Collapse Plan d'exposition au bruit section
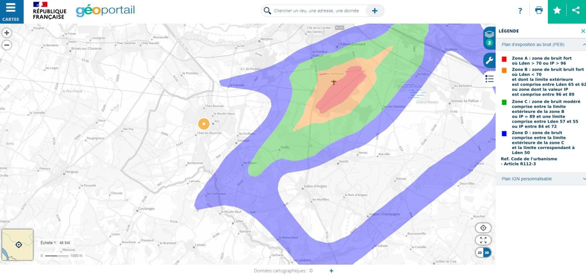Screen dimensions: 586x276 click(584, 45)
